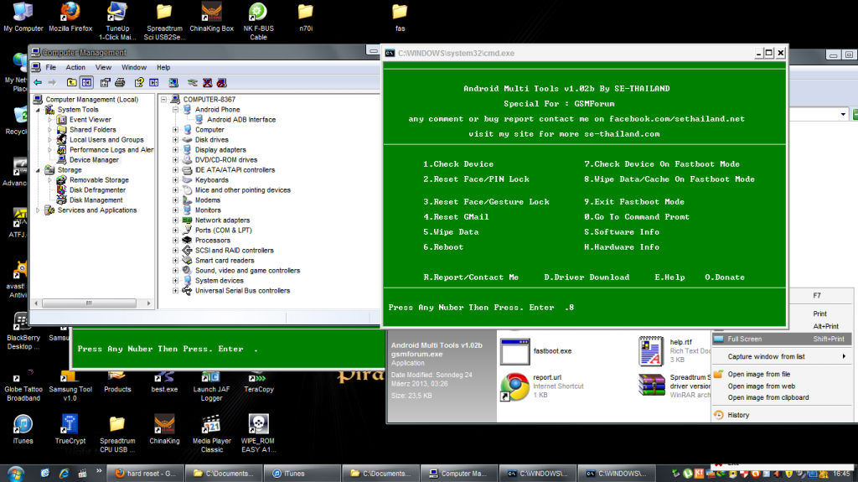Switch to iTunes taskbar button
This screenshot has height=482, width=858.
pos(302,474)
